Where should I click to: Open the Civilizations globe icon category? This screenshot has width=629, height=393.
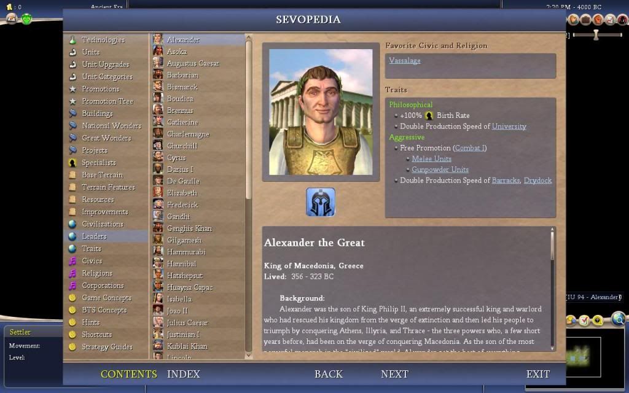pos(72,224)
